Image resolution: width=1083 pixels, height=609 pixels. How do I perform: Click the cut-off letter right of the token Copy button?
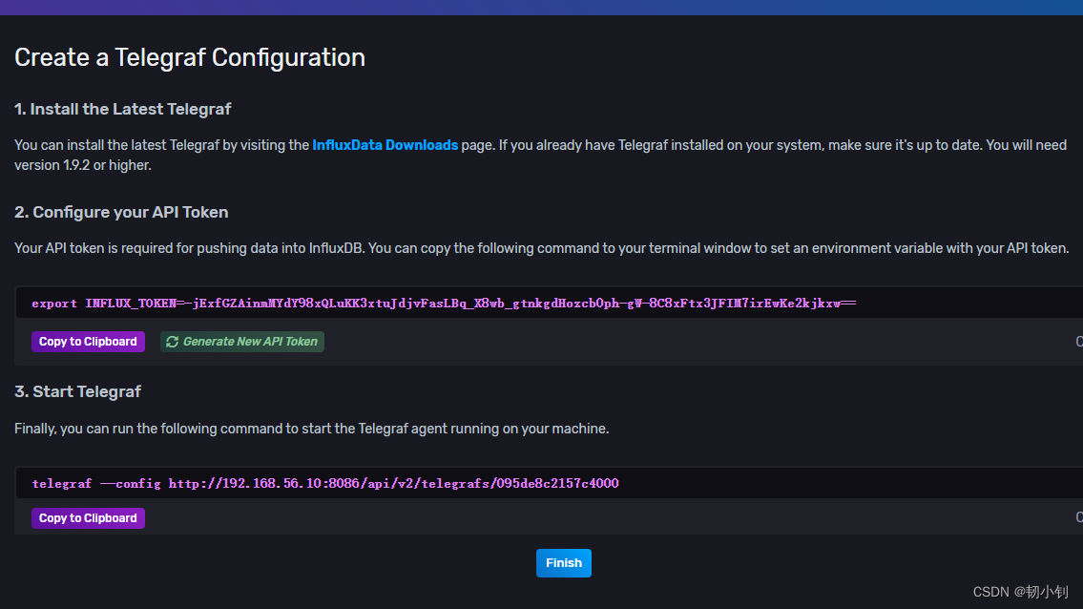(1078, 342)
